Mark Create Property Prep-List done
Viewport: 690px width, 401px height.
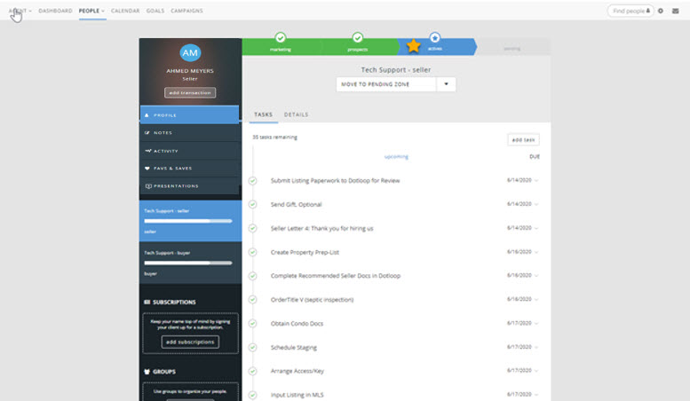[x=252, y=252]
